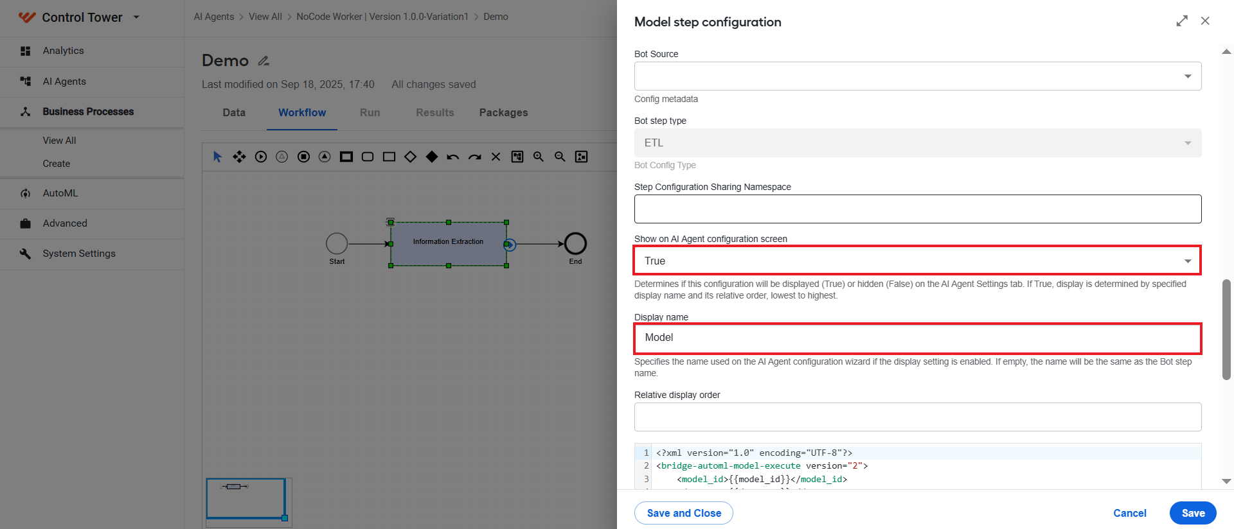Open Advanced in the sidebar

click(x=92, y=223)
